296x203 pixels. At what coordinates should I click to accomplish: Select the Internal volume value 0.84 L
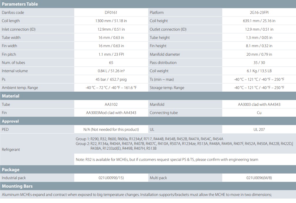(103, 71)
